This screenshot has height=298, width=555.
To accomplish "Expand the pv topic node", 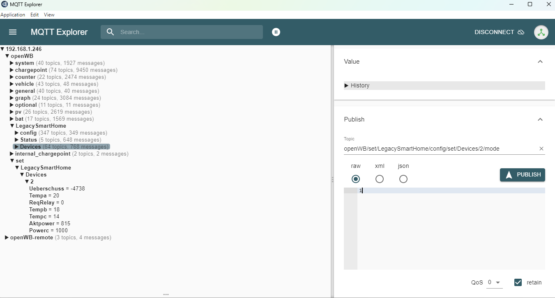I will [x=12, y=112].
